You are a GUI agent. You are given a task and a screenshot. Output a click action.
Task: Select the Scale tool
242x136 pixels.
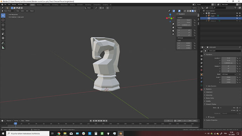[3, 34]
